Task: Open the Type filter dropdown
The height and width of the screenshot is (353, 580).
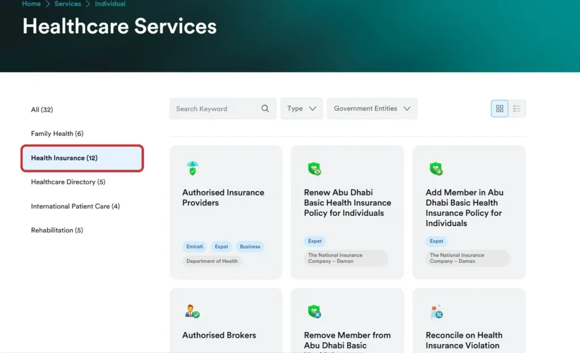Action: 301,108
